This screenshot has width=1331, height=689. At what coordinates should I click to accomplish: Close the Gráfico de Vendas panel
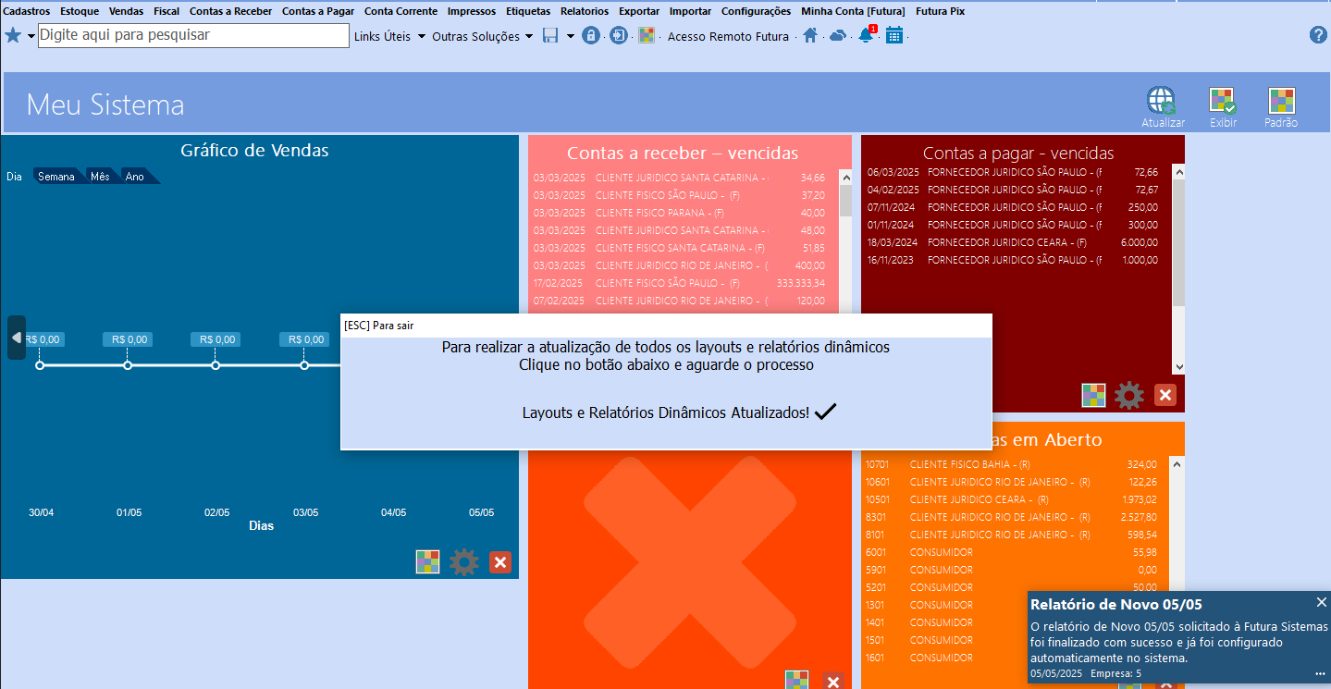pos(500,561)
